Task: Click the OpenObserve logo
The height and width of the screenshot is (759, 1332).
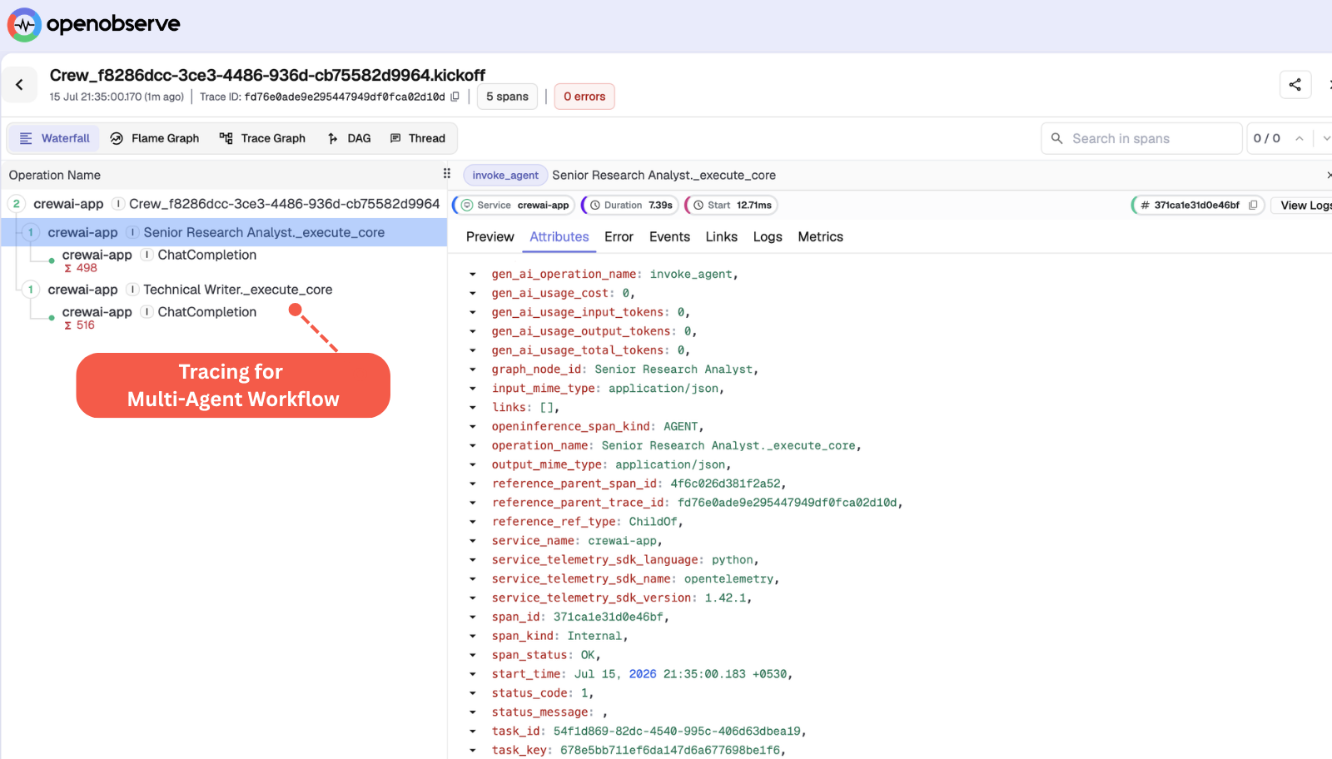Action: [94, 24]
